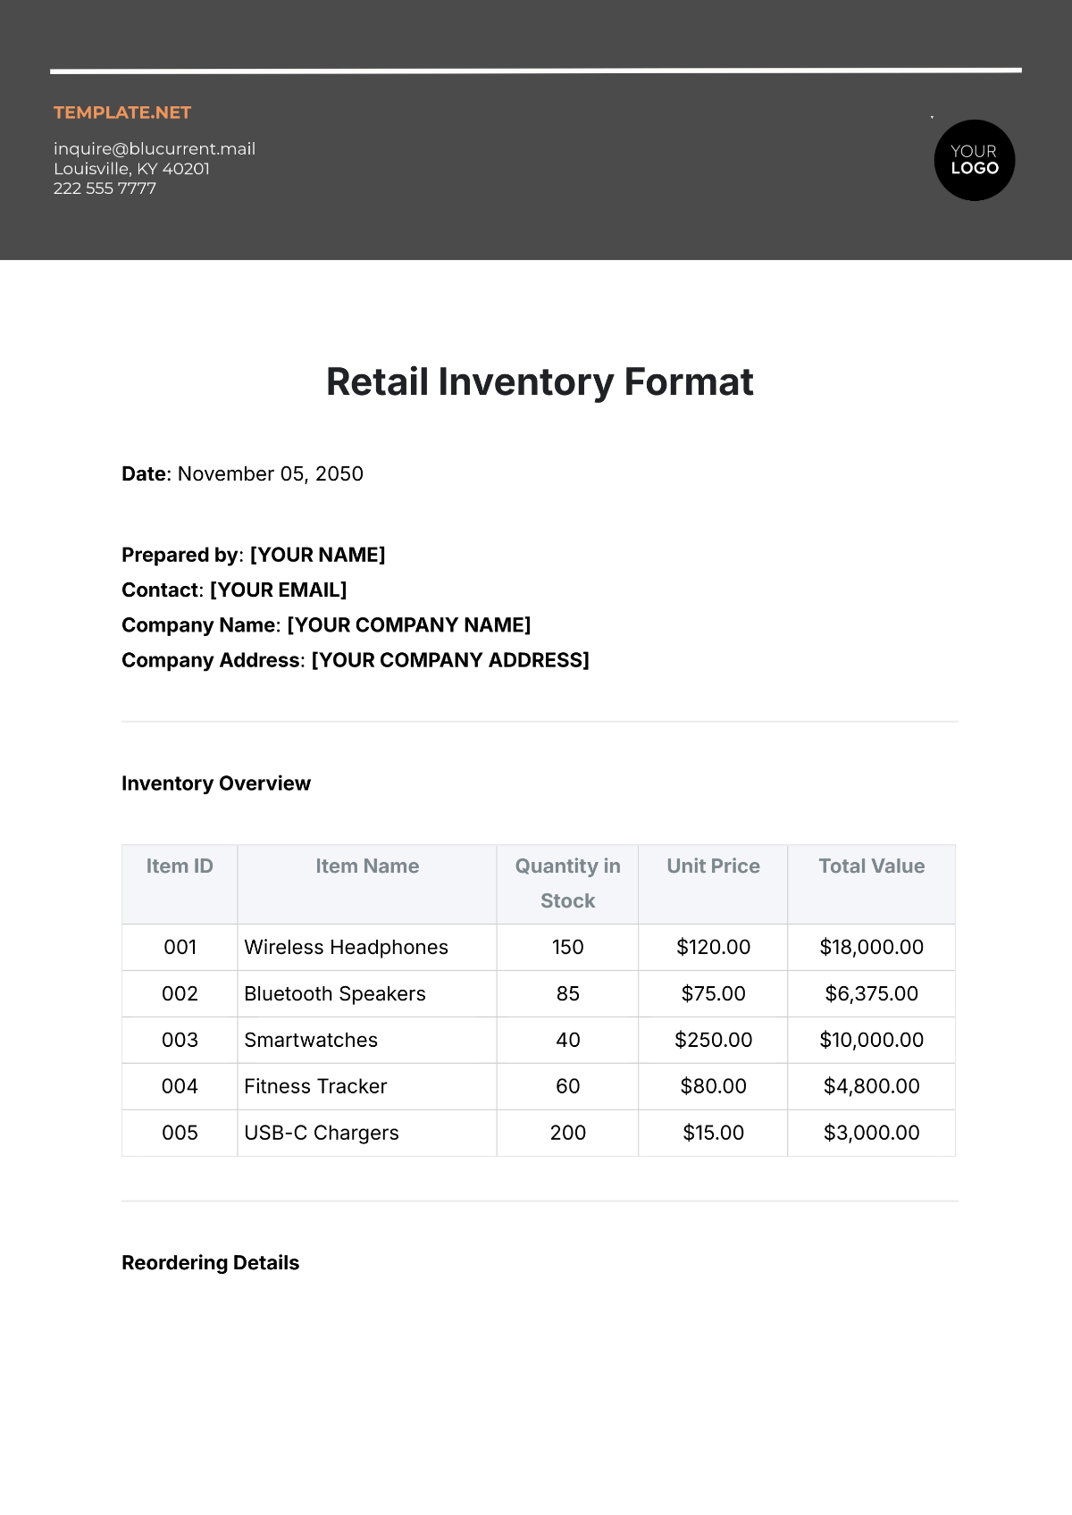Select the inquire@blucurrent.mail email address
The height and width of the screenshot is (1515, 1072).
click(155, 148)
